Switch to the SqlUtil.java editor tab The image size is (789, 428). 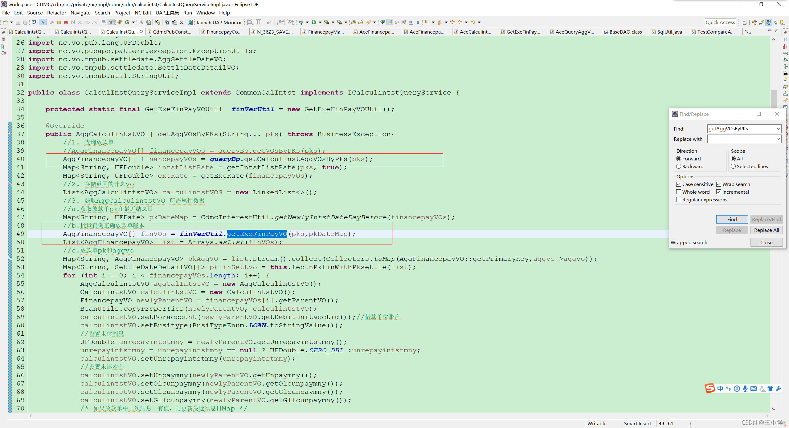point(669,32)
